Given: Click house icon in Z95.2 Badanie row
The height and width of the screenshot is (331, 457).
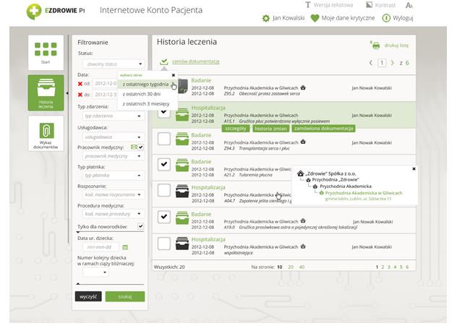Looking at the screenshot, I should click(x=303, y=87).
